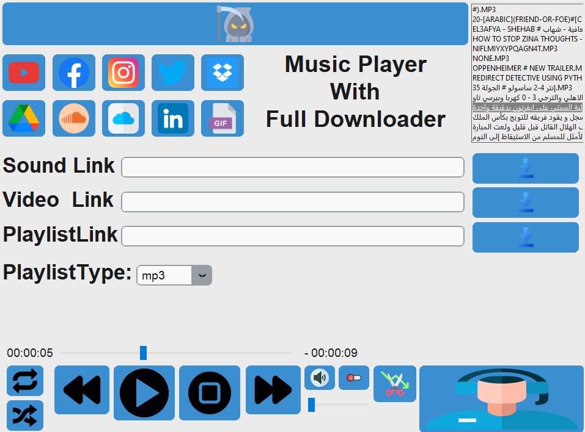This screenshot has width=585, height=432.
Task: Open the GIF downloader icon
Action: click(x=223, y=118)
